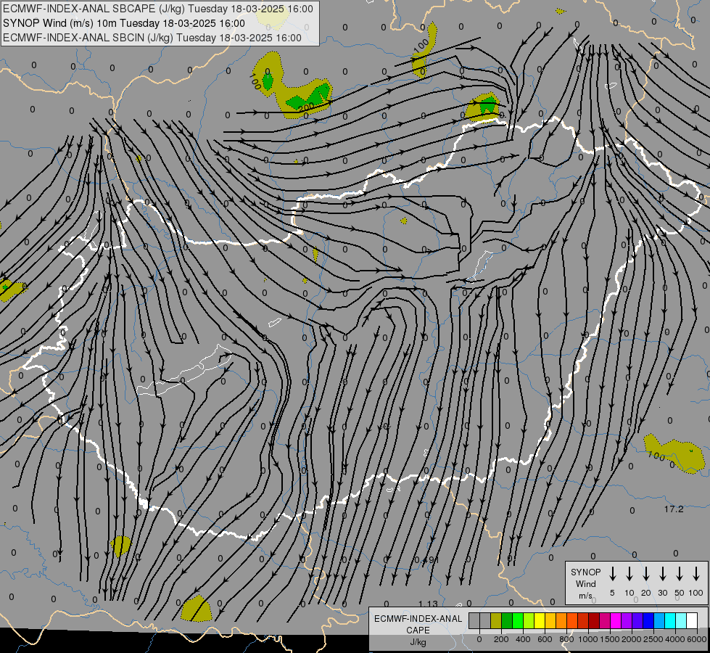Click the 50 m/s wind arrow in legend
The width and height of the screenshot is (710, 653).
680,573
